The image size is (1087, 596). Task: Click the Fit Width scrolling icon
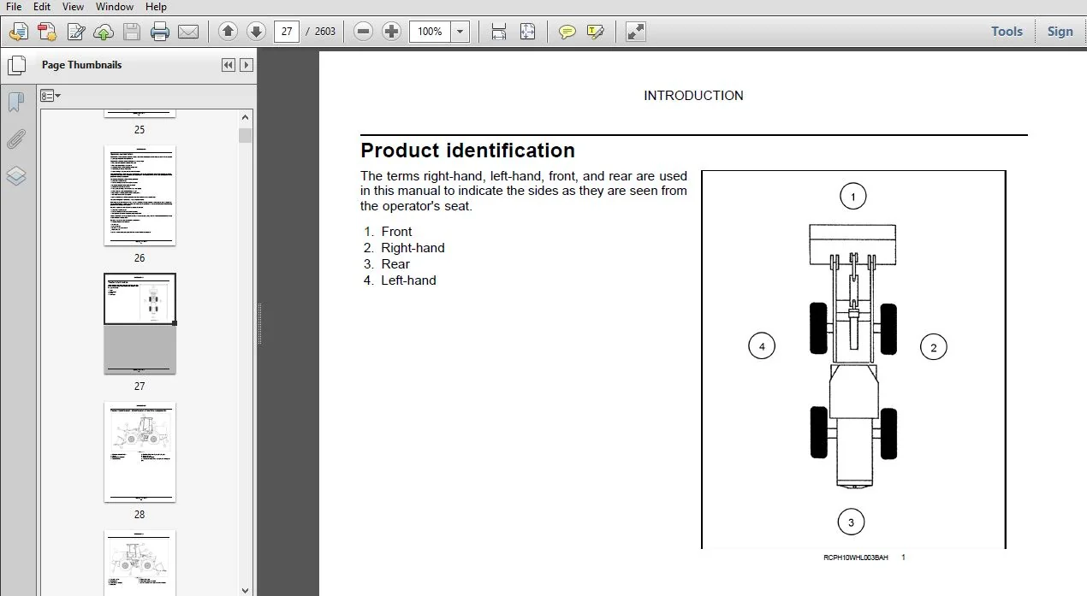pyautogui.click(x=499, y=32)
